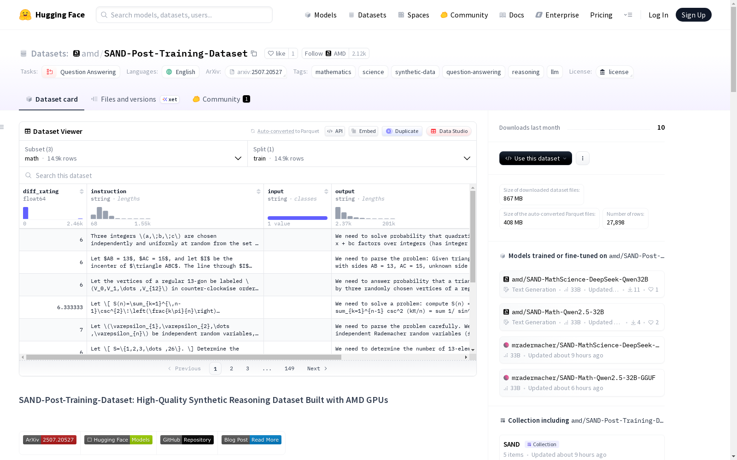Open the arxiv:2507.20527 tag

coord(256,72)
